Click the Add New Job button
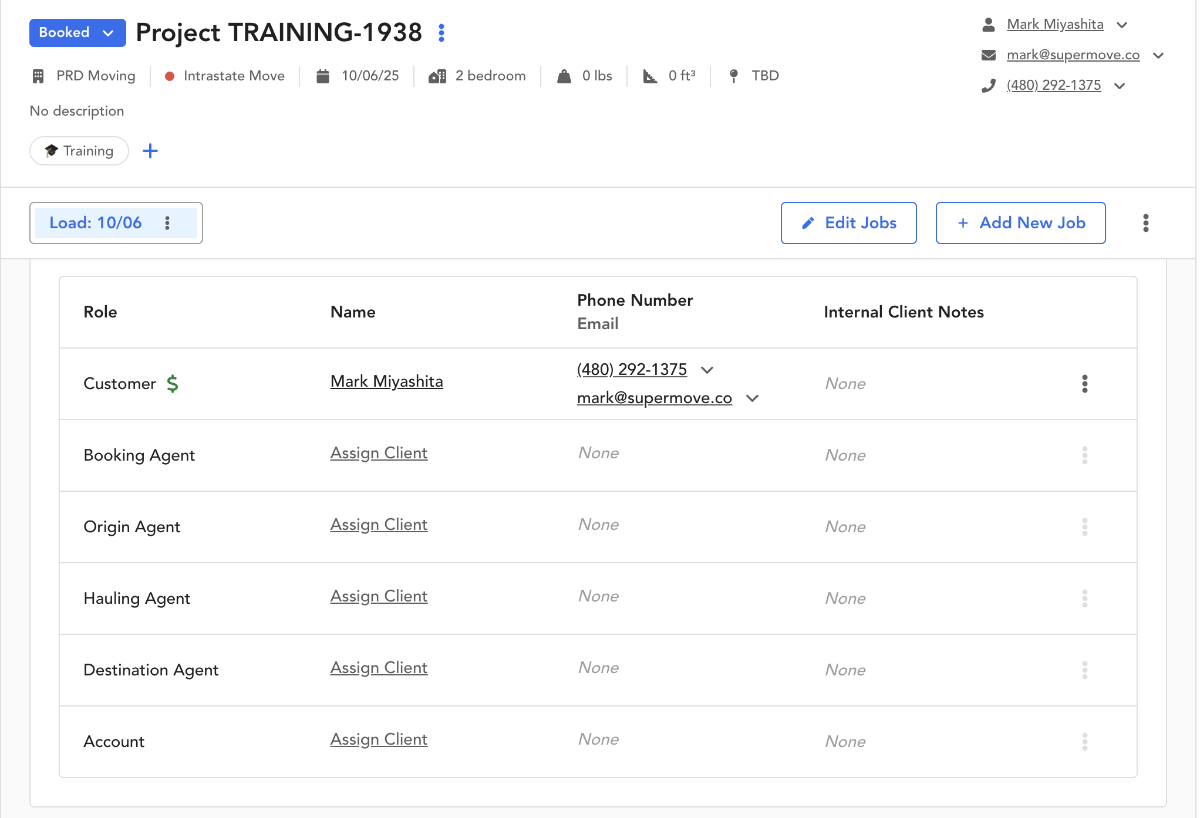 pos(1020,223)
